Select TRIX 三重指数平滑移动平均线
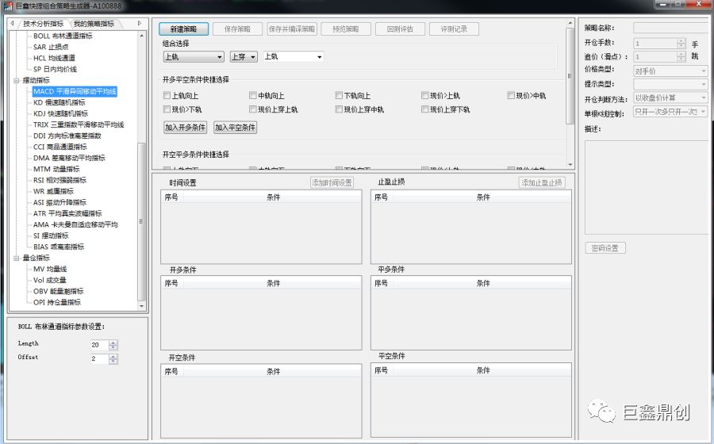Viewport: 714px width, 444px height. 79,124
